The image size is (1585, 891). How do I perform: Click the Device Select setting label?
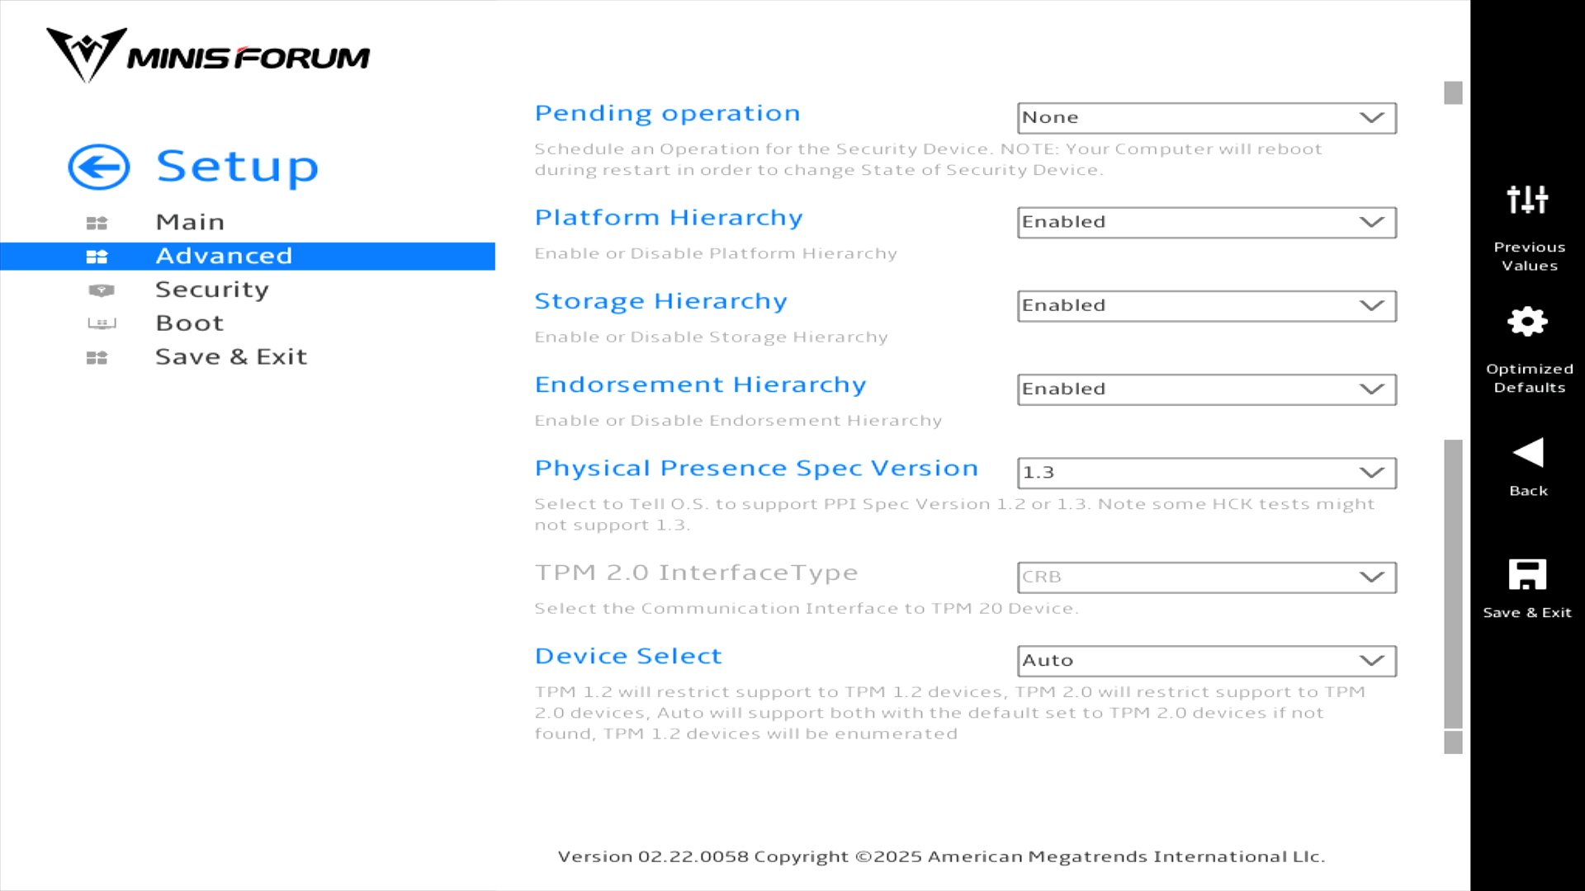(x=628, y=656)
